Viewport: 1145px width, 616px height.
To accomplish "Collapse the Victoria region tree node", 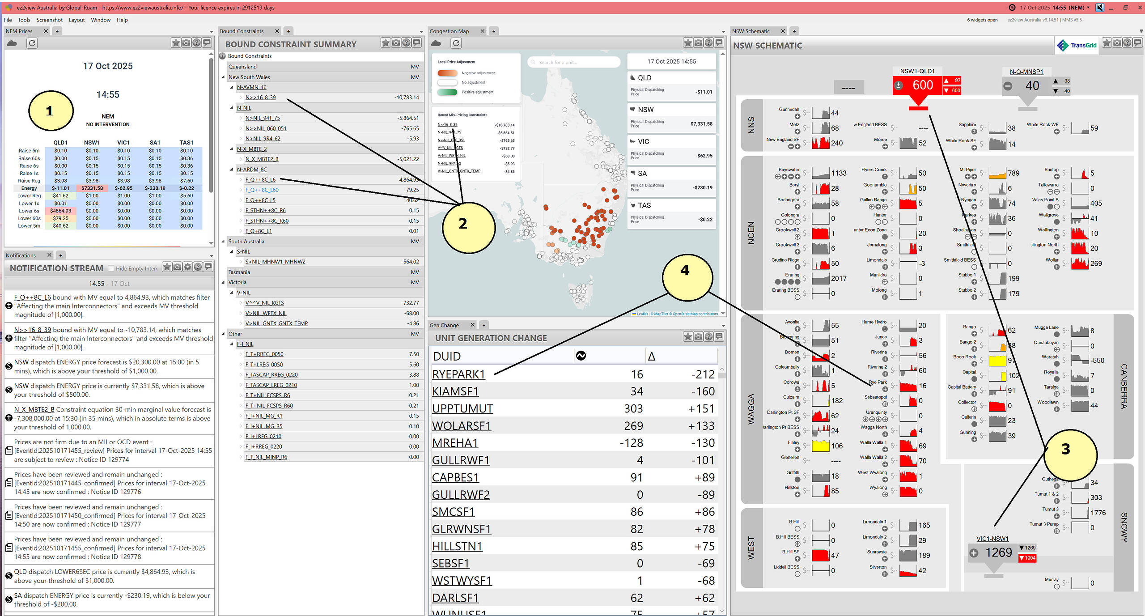I will click(x=223, y=282).
